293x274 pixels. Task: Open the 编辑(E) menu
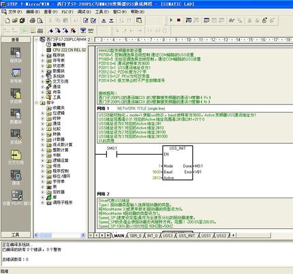33,12
